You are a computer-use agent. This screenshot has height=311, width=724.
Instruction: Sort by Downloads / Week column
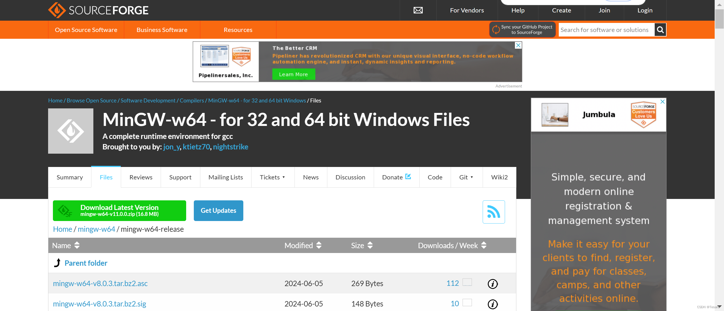click(x=452, y=245)
